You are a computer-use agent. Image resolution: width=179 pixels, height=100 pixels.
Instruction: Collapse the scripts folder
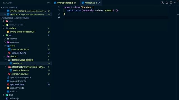click(x=4, y=28)
